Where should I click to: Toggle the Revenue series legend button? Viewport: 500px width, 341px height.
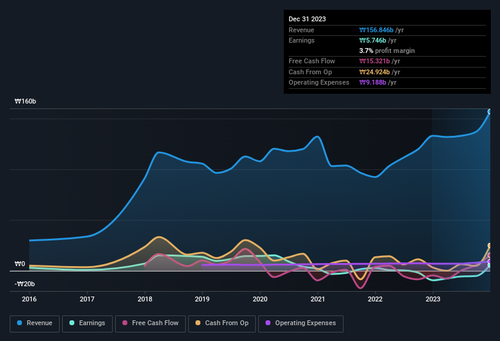pyautogui.click(x=35, y=323)
